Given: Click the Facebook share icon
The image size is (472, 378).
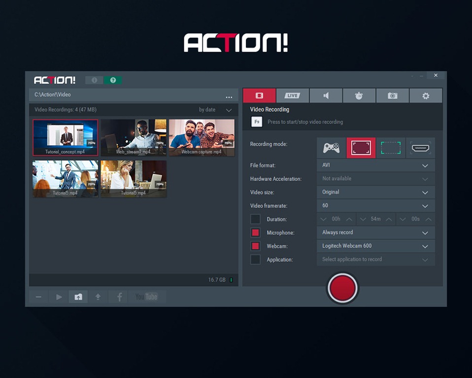Looking at the screenshot, I should 119,297.
